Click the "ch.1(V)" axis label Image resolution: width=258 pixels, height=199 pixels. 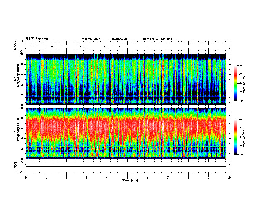click(x=16, y=46)
